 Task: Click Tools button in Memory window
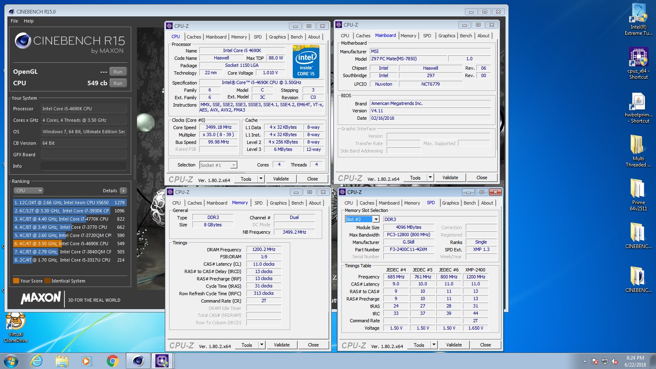coord(247,345)
